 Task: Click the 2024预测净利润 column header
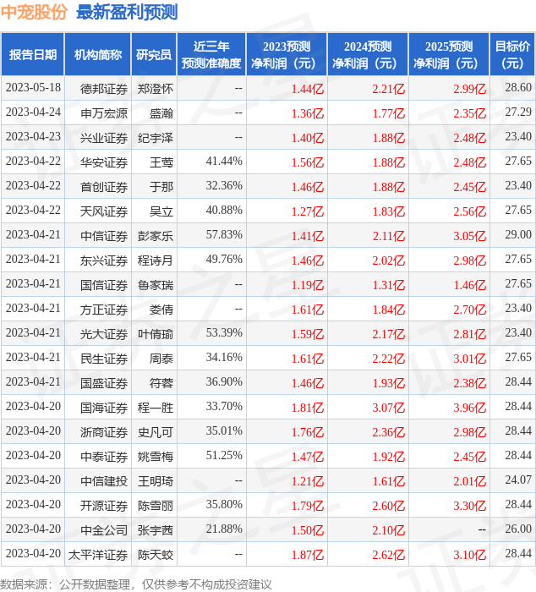368,55
